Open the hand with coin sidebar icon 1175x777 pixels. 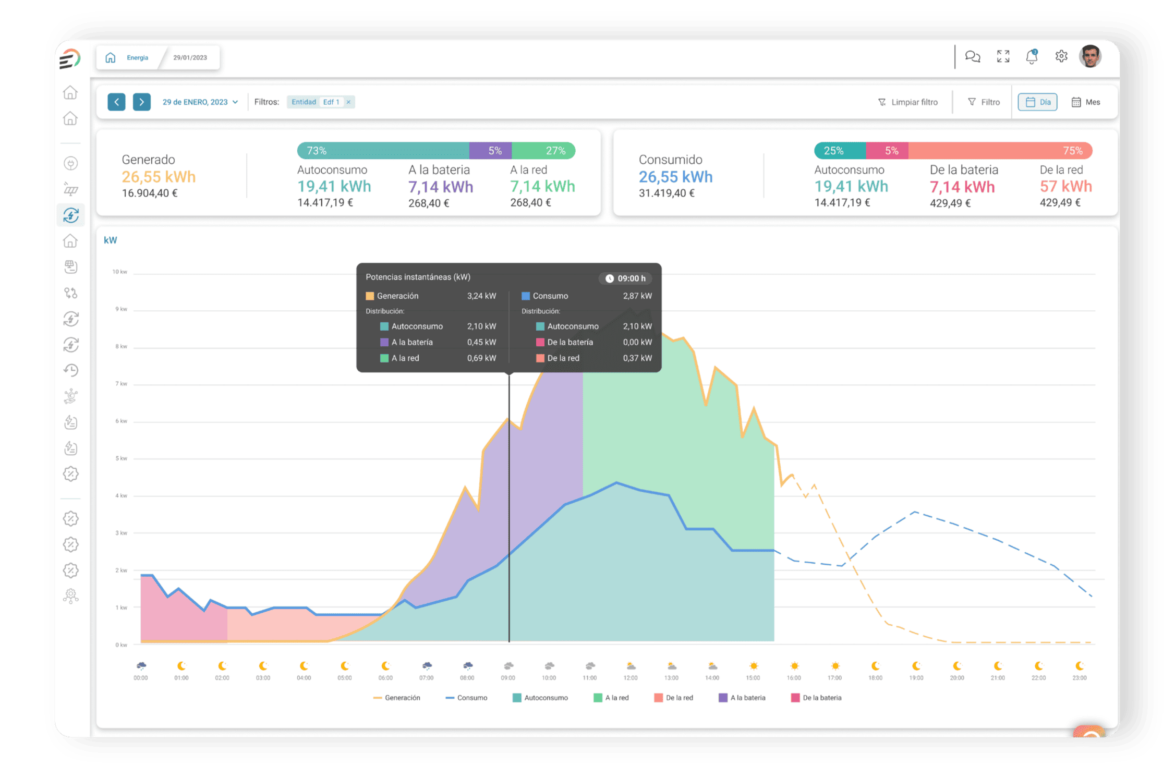pos(71,396)
